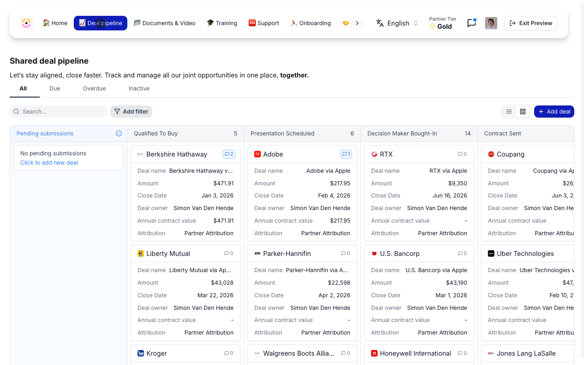Open the chat messages icon
This screenshot has height=365, width=584.
coord(472,23)
